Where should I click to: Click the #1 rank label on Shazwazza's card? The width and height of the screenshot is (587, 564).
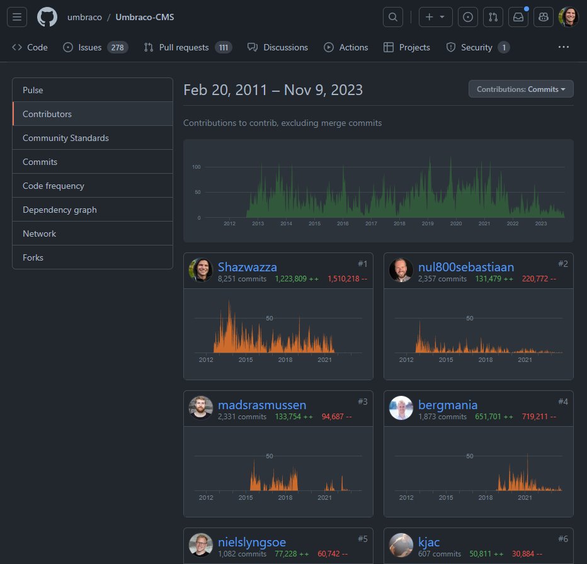tap(362, 264)
